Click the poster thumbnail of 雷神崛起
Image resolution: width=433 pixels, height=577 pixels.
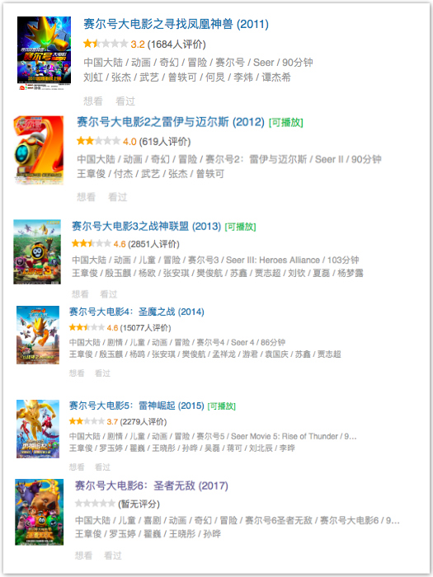(38, 429)
